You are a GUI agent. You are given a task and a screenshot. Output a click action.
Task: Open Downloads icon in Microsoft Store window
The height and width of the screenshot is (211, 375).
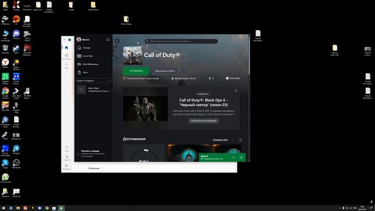tap(66, 158)
